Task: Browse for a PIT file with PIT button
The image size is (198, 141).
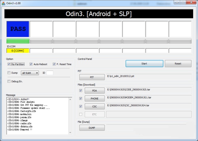Action: click(92, 77)
